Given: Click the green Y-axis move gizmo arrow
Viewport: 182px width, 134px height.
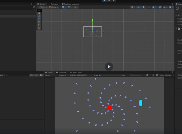Looking at the screenshot, I should coord(93,20).
